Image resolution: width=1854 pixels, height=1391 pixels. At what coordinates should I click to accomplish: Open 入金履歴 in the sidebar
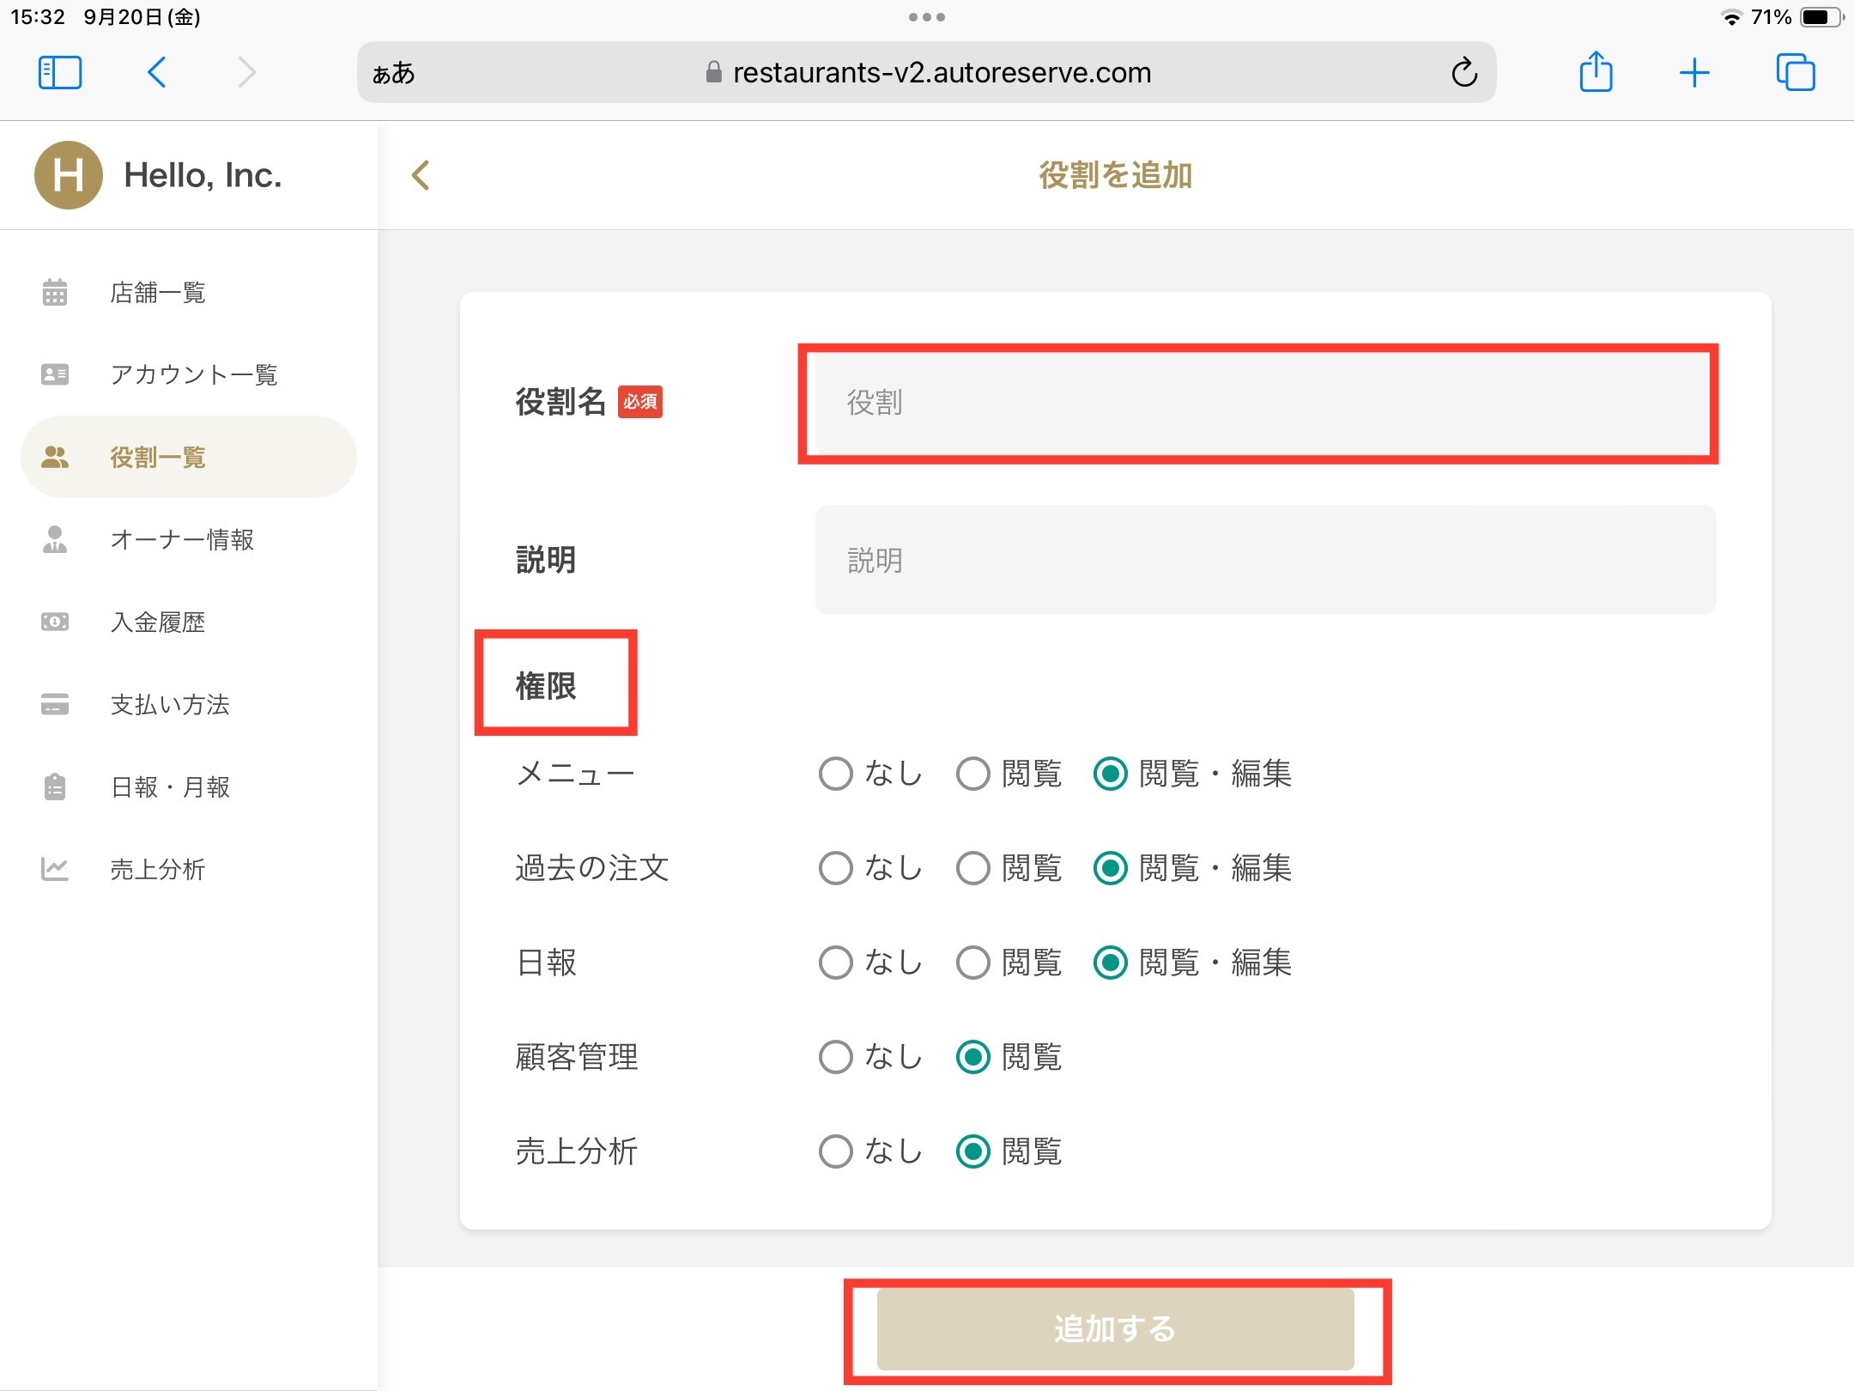(158, 622)
